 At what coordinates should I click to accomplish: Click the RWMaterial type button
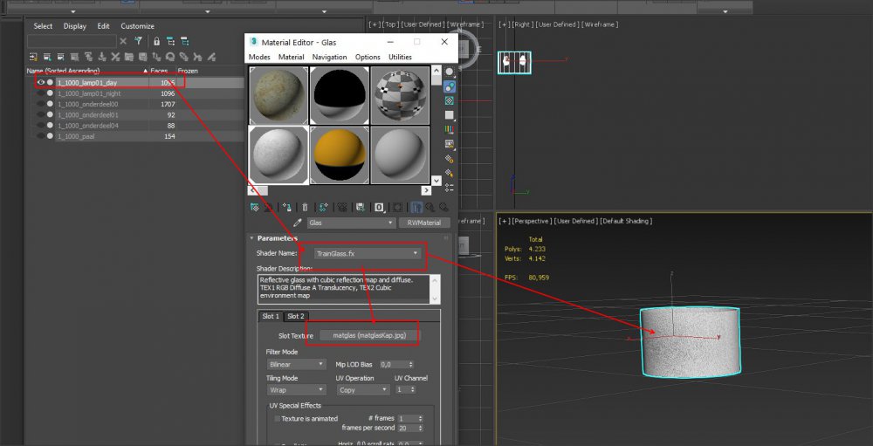click(x=424, y=223)
